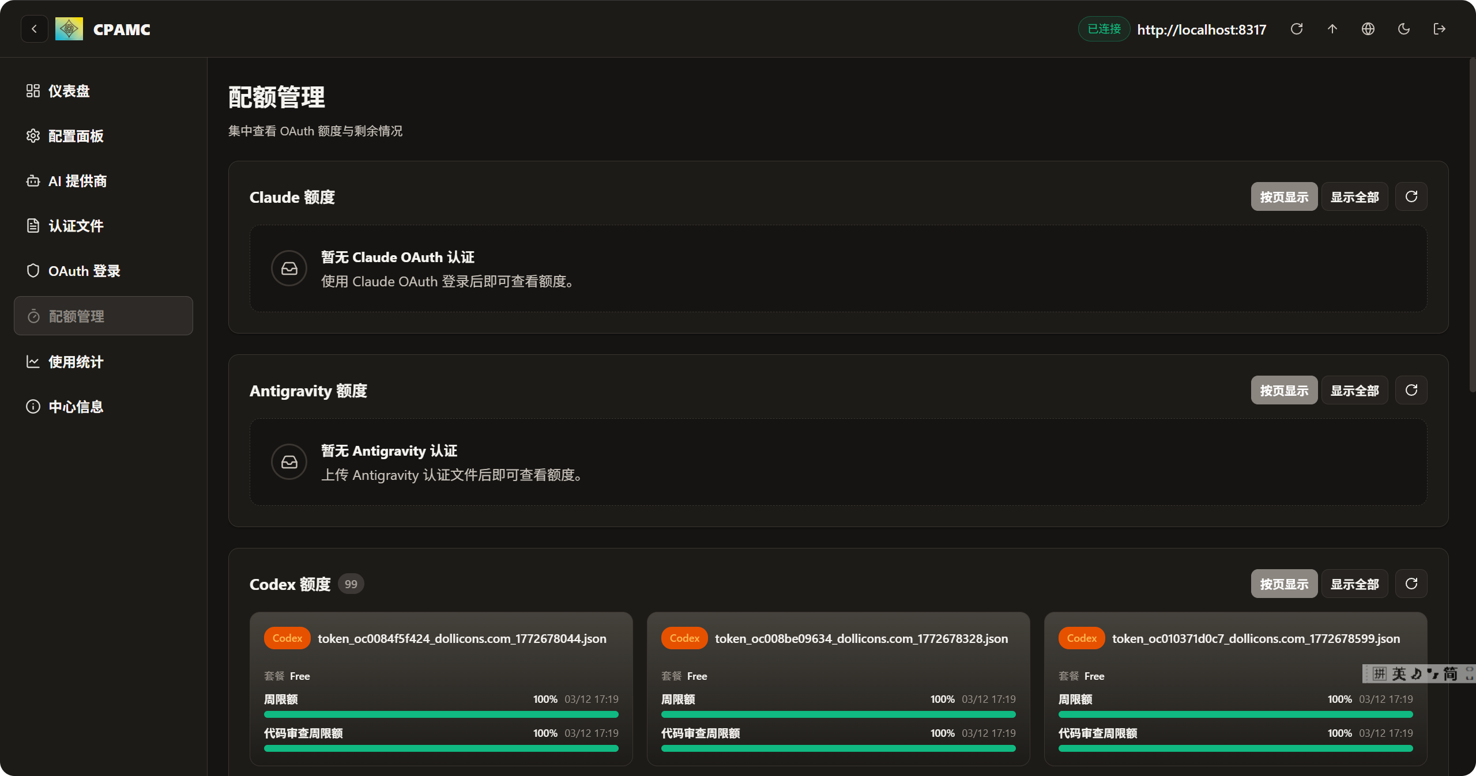Open 仪表盘 dashboard in sidebar
Image resolution: width=1476 pixels, height=776 pixels.
point(69,91)
